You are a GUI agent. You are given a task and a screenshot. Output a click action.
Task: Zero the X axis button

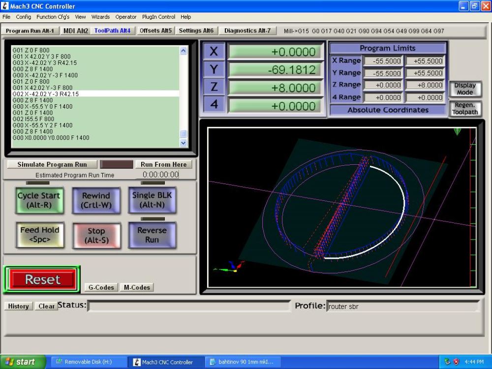pyautogui.click(x=214, y=51)
